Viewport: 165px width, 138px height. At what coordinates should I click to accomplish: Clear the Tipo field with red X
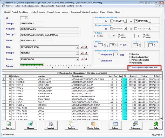(86, 47)
